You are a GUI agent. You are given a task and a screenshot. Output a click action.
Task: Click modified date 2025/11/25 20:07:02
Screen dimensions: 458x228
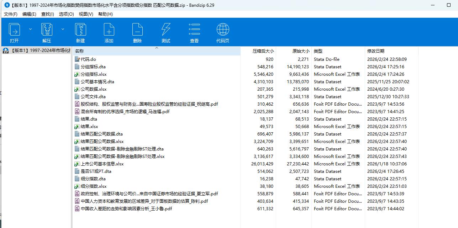[x=388, y=82]
